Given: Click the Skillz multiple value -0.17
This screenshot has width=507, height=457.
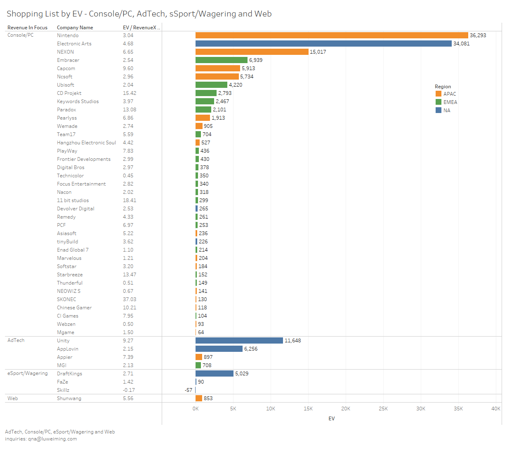Looking at the screenshot, I should 129,390.
